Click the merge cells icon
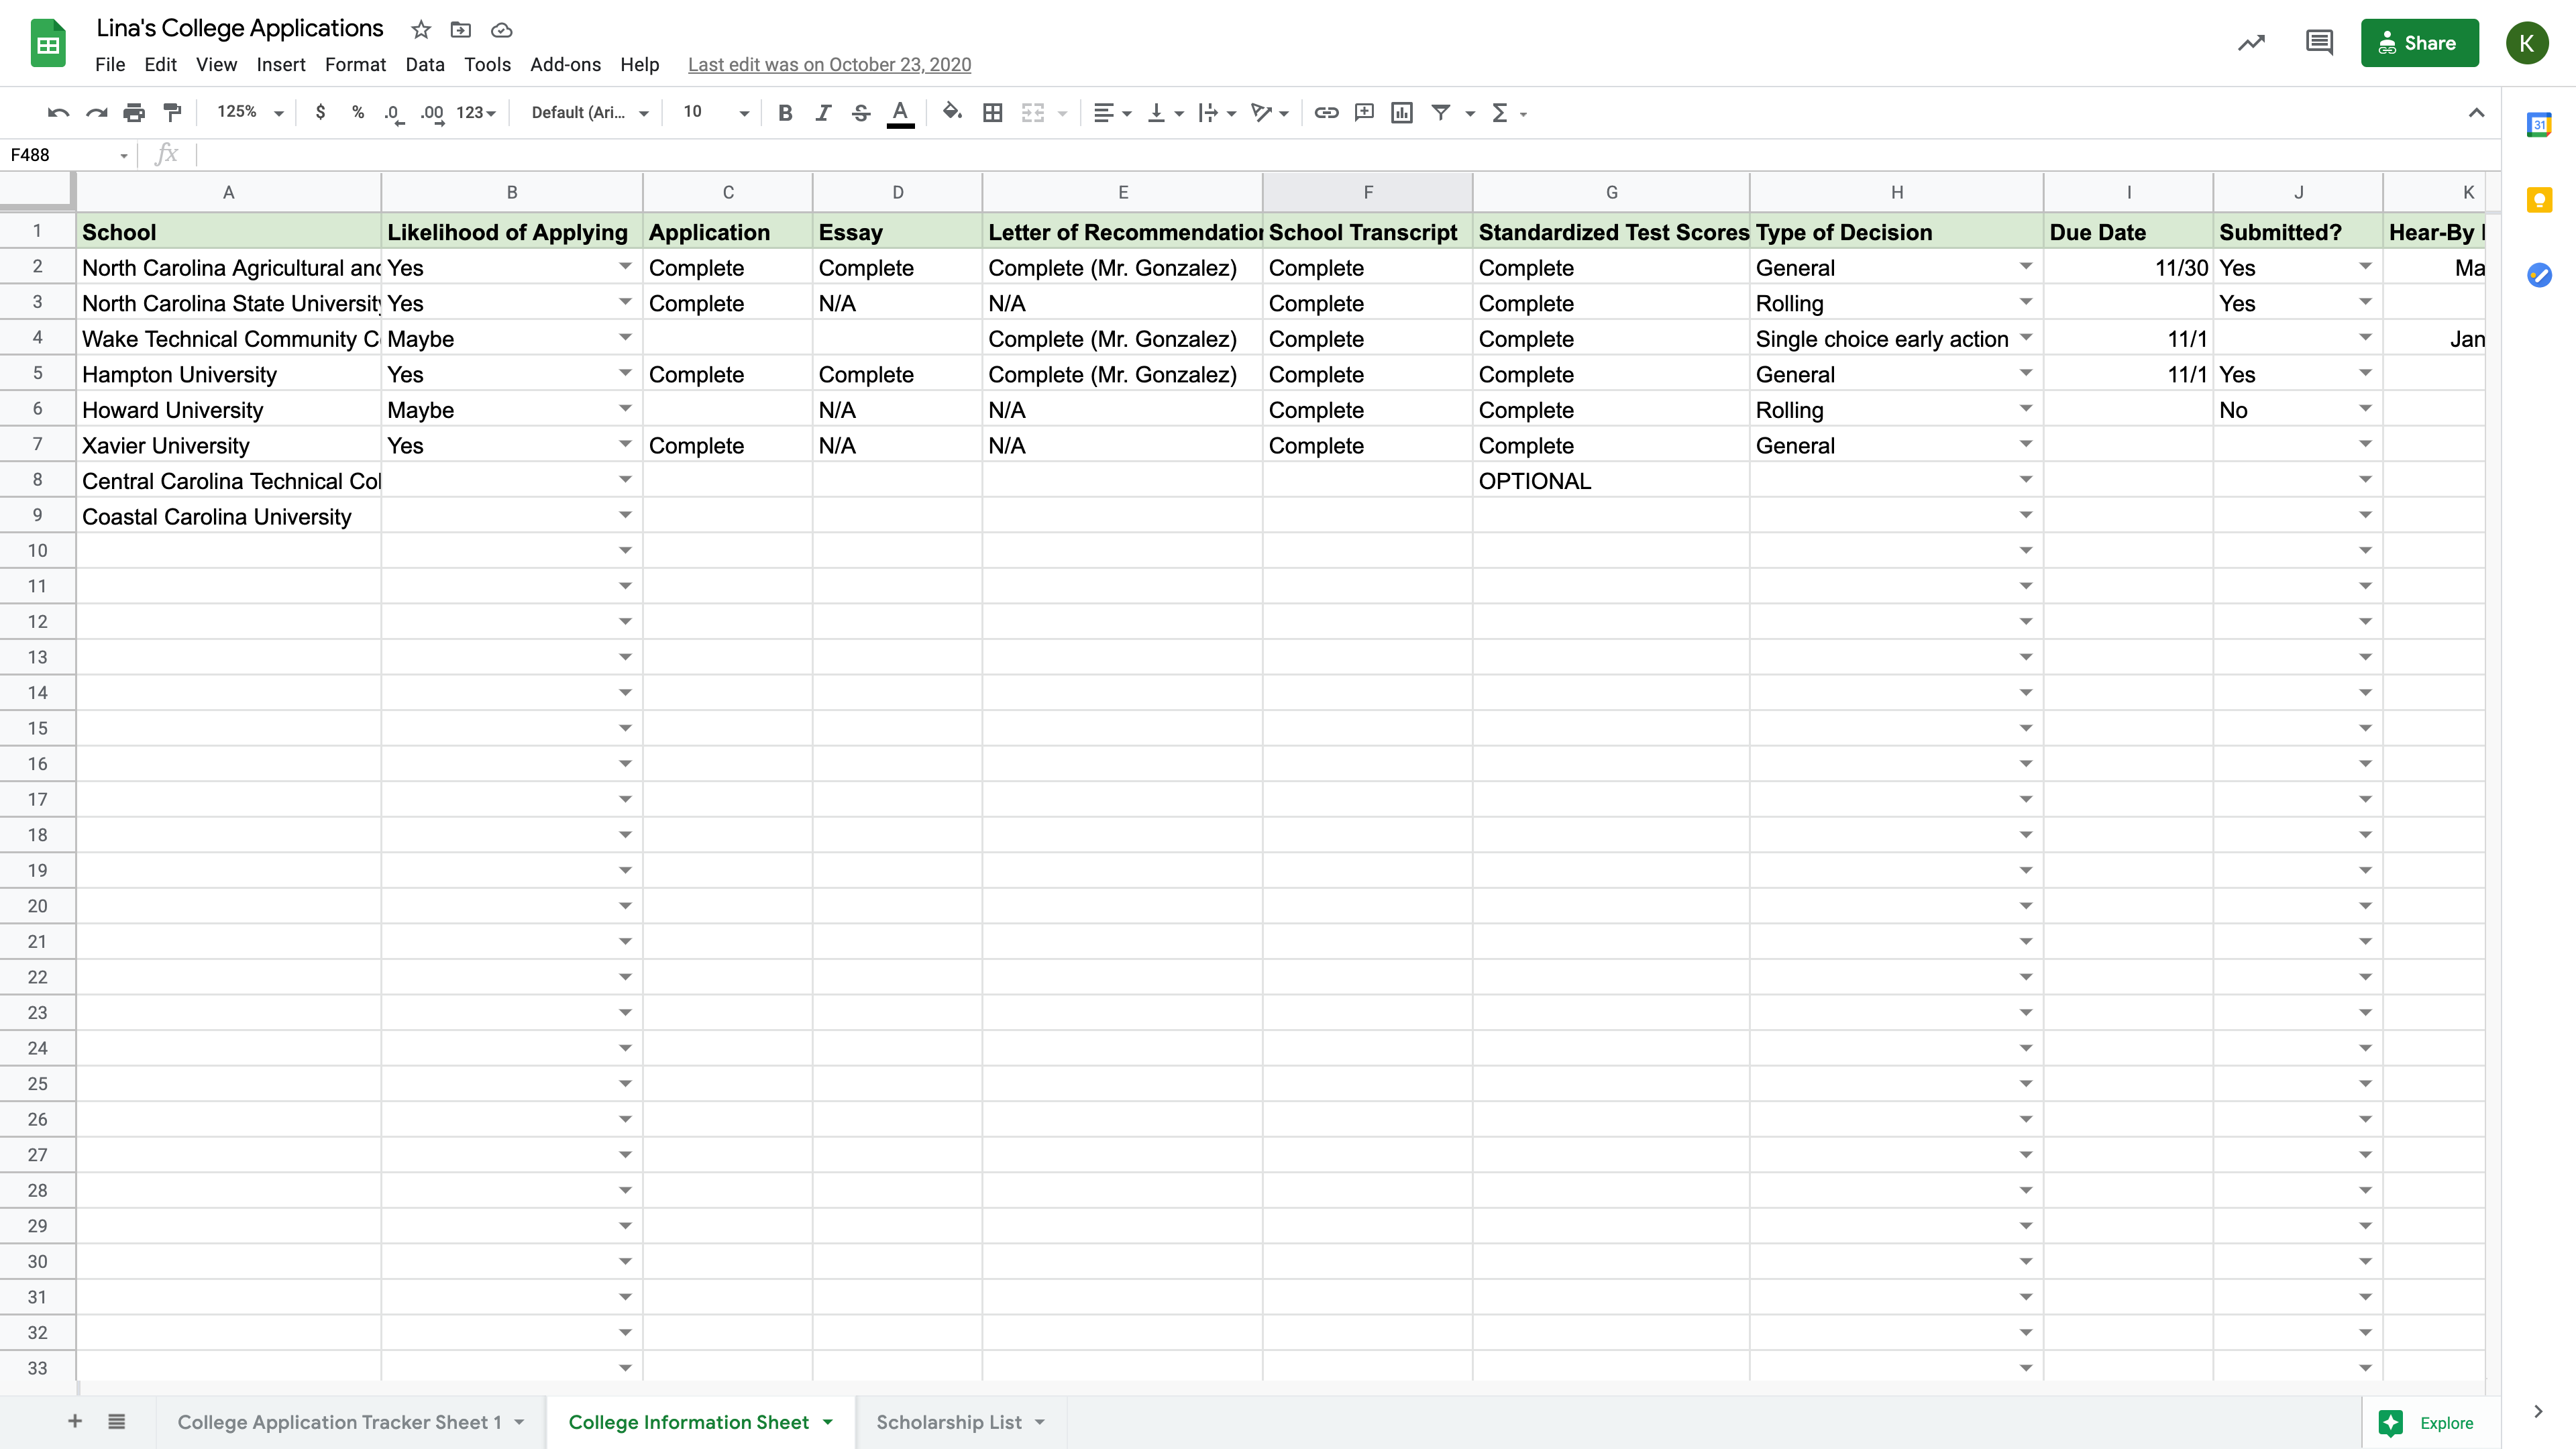This screenshot has height=1449, width=2576. [1033, 111]
